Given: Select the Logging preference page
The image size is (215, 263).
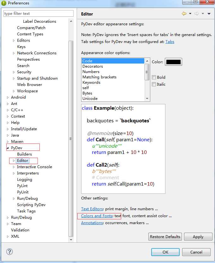Looking at the screenshot, I should pos(24,180).
